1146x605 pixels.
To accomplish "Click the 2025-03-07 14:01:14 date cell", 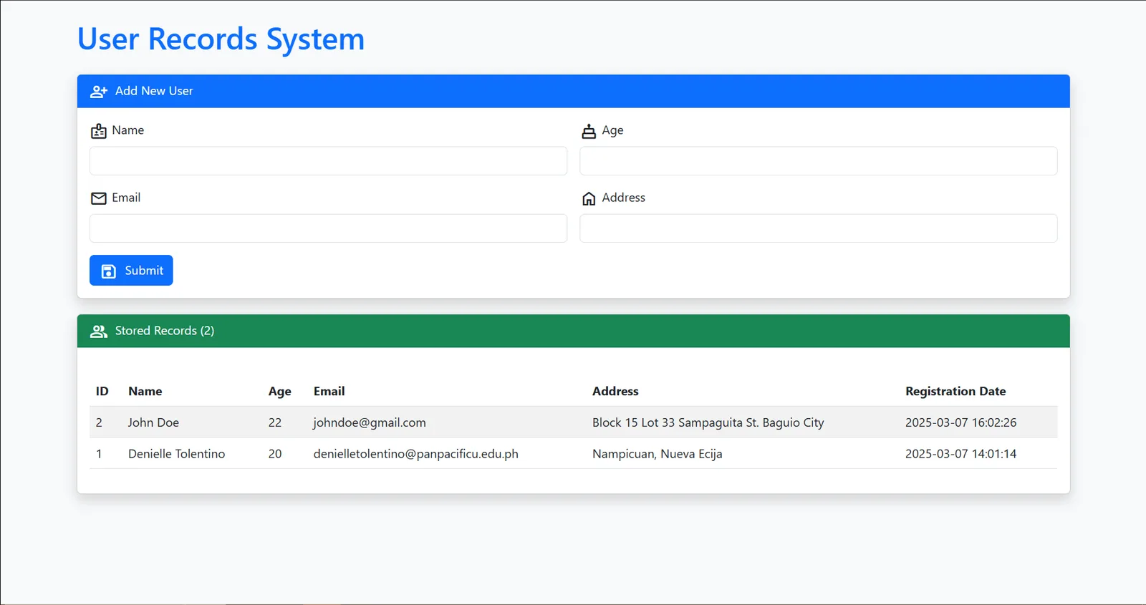I will pyautogui.click(x=960, y=454).
